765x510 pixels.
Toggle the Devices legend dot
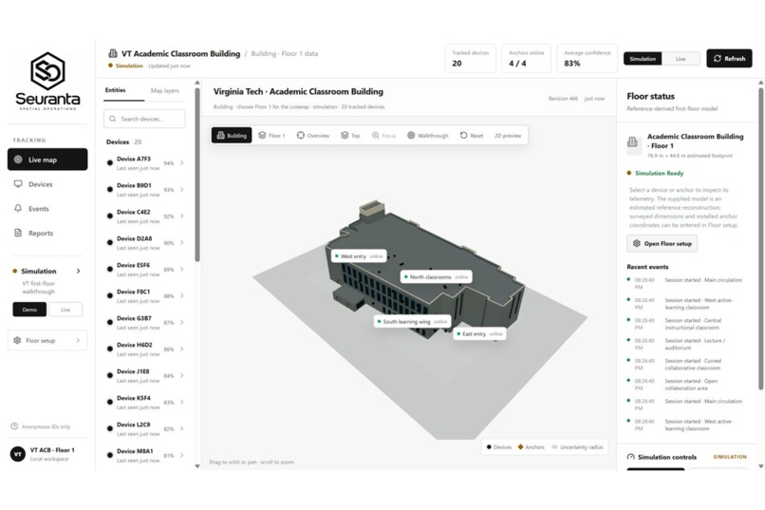tap(489, 447)
